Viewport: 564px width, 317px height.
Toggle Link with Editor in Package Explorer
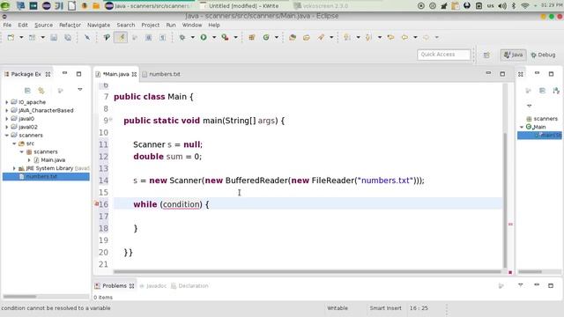tap(41, 90)
